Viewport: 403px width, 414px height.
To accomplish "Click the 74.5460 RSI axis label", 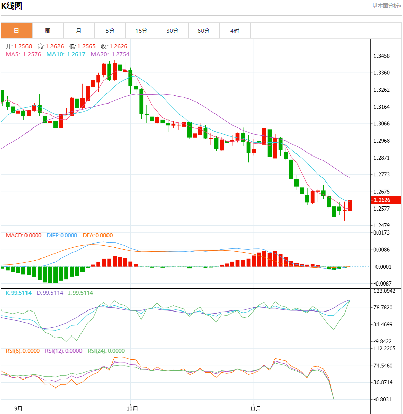I will coord(383,366).
